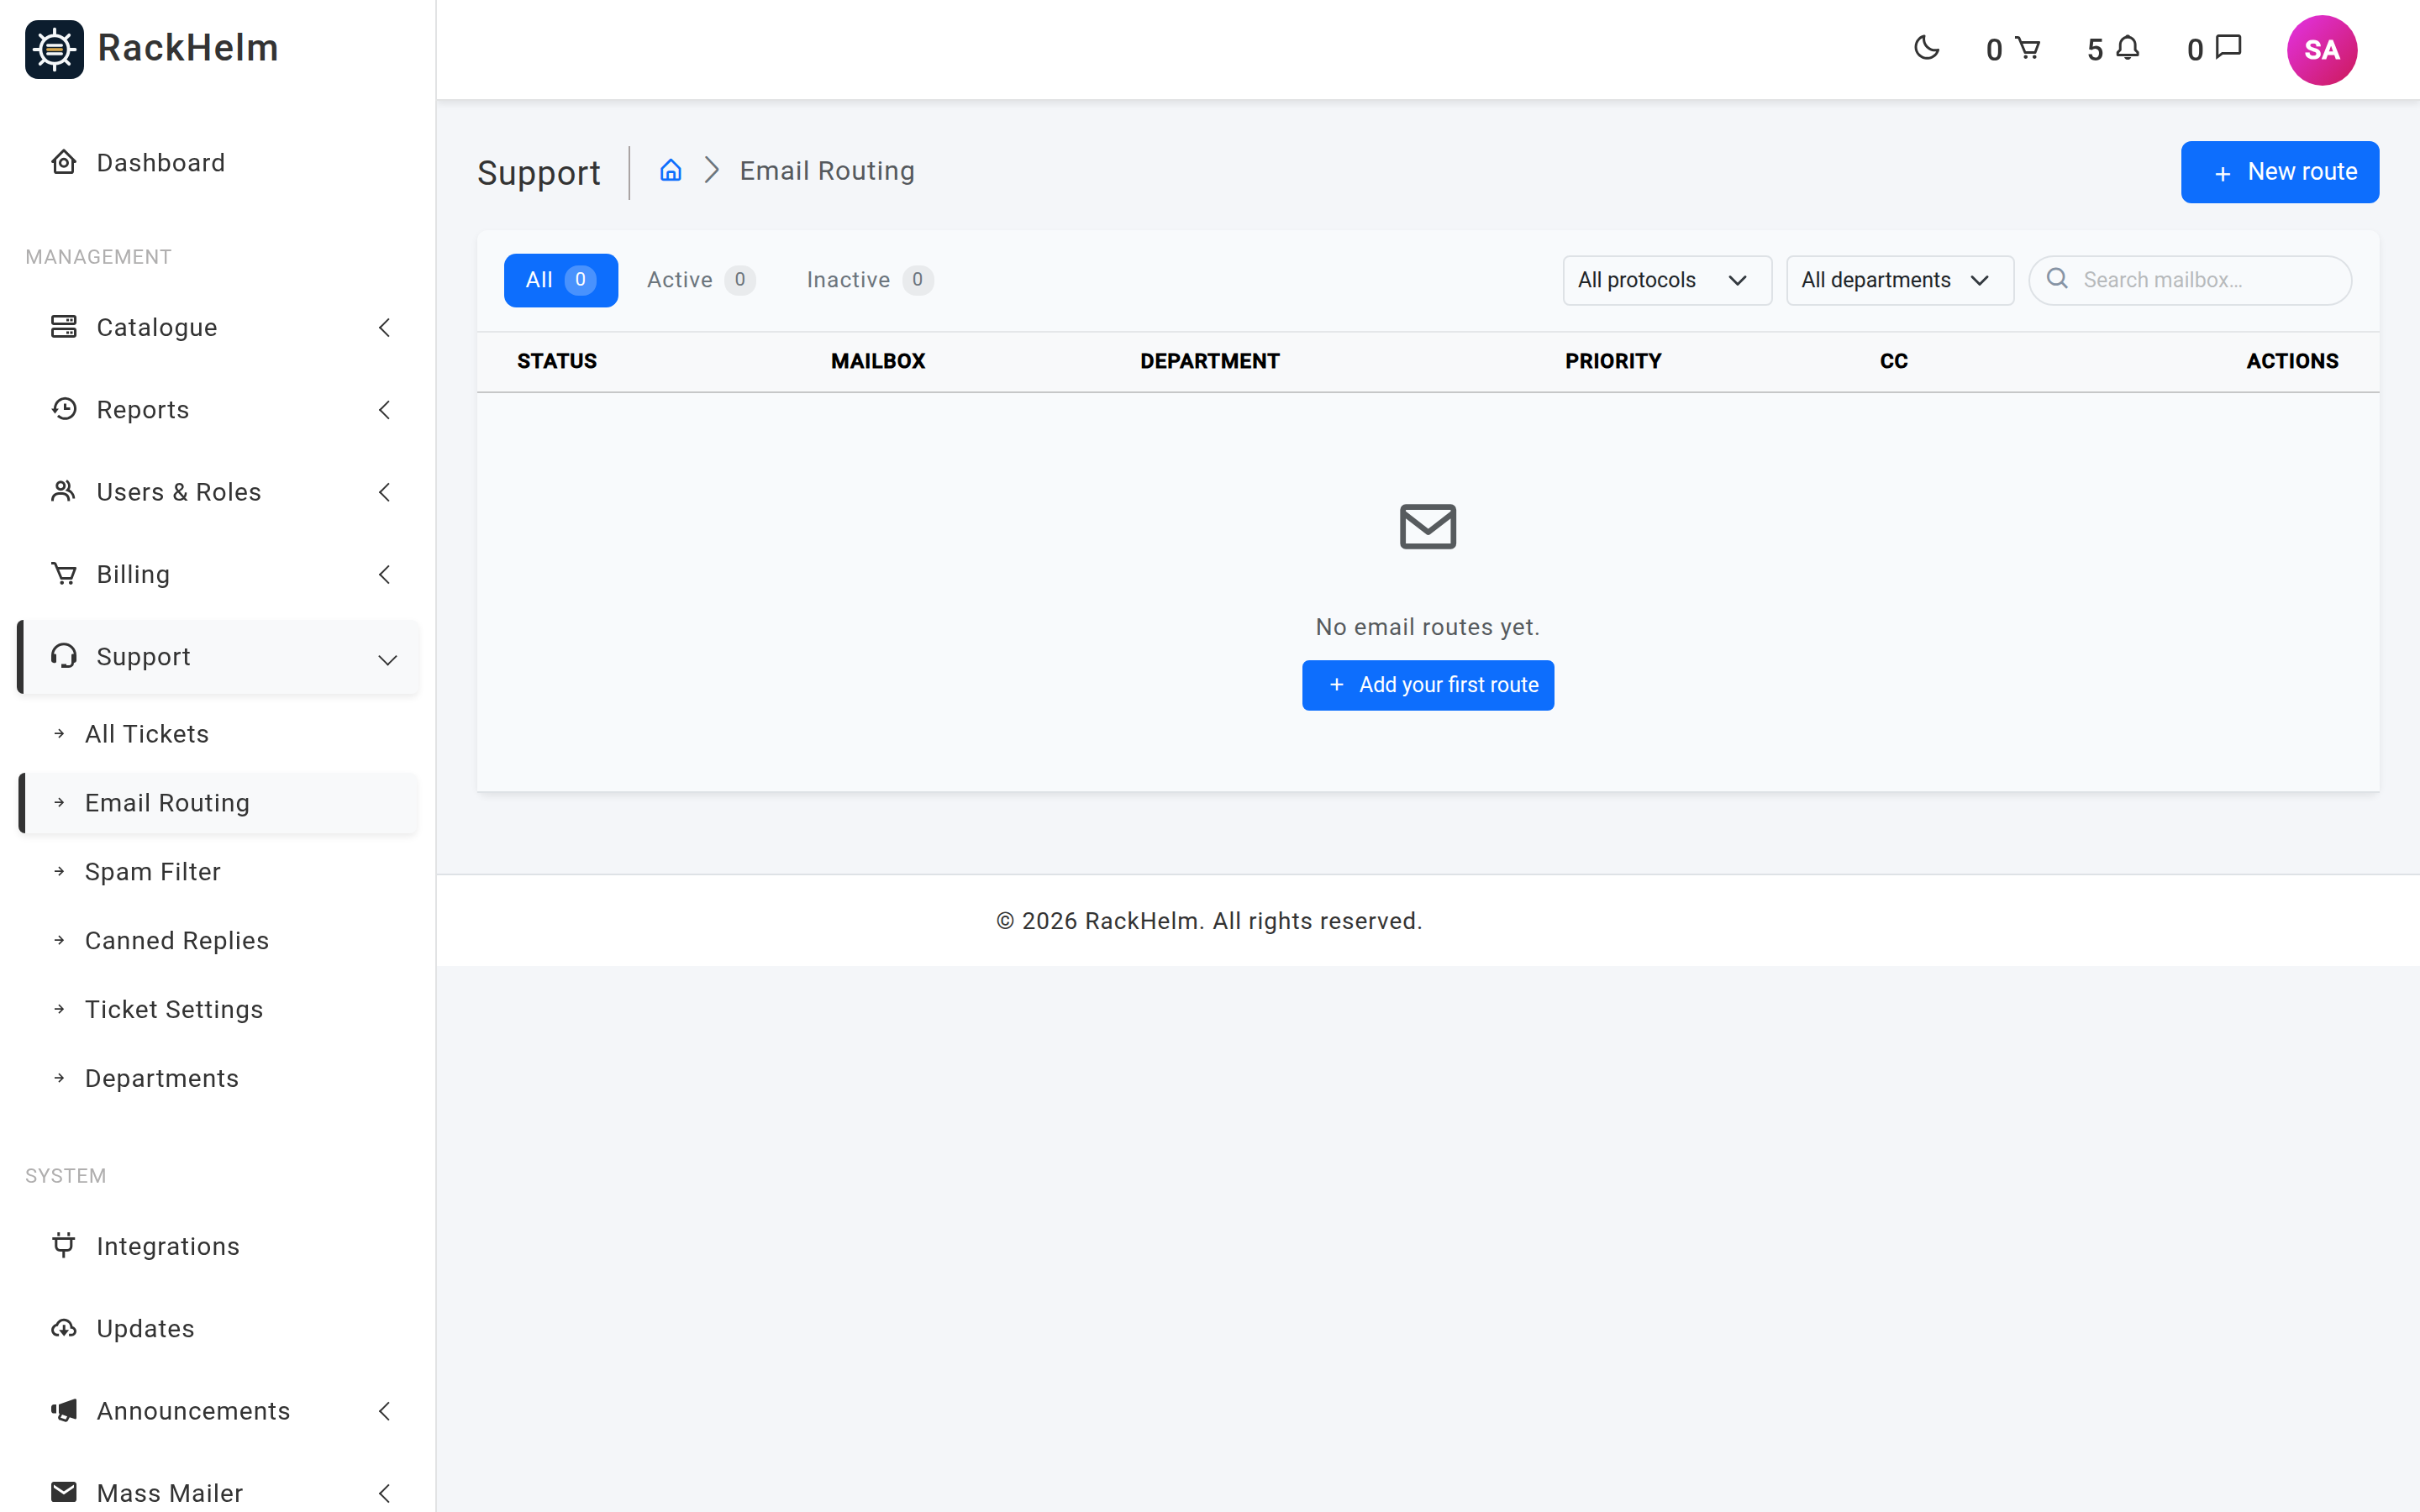This screenshot has height=1512, width=2420.
Task: Expand the Reports chevron
Action: click(384, 409)
